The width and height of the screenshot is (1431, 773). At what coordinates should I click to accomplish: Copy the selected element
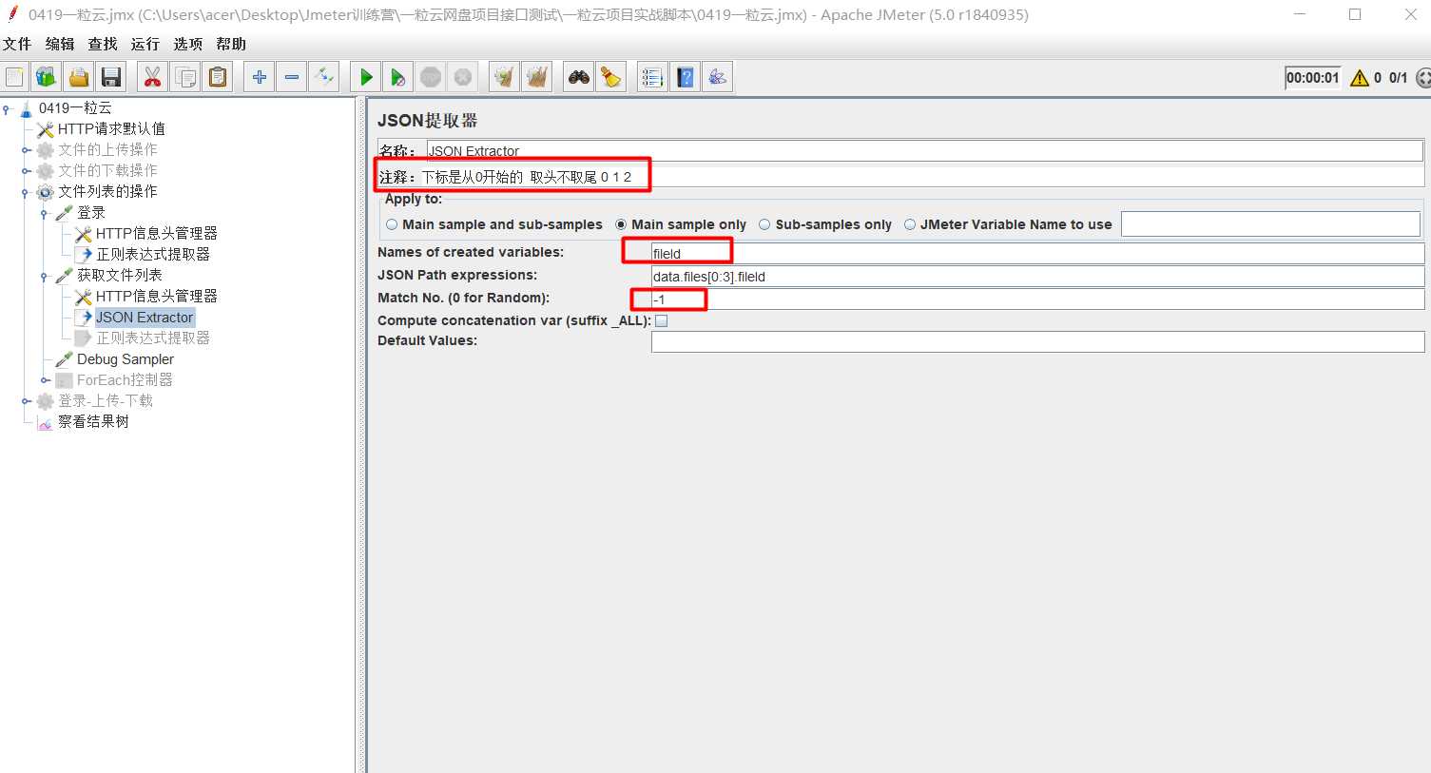(185, 77)
